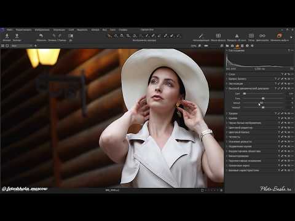This screenshot has width=295, height=221.
Task: Toggle the orange edit-all-selected-variants icon
Action: coord(279,36)
